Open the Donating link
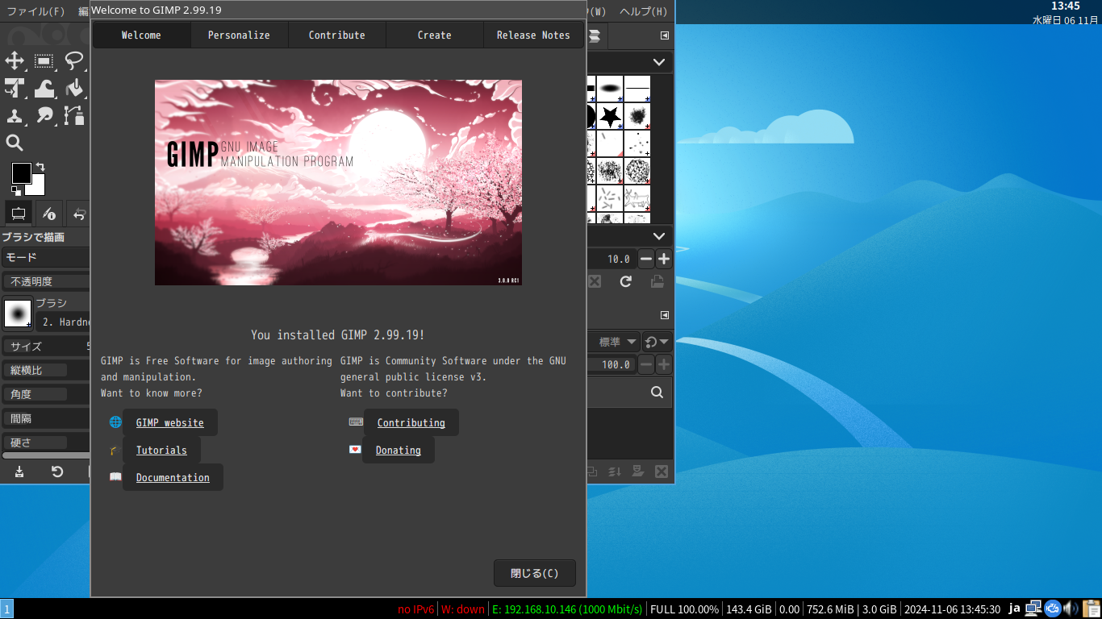 coord(399,450)
